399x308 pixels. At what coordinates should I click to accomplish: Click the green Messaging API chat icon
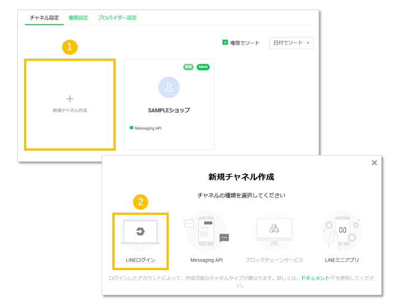tap(132, 128)
